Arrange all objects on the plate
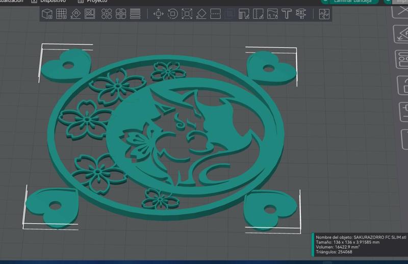Viewport: 408px width, 264px height. (x=90, y=14)
